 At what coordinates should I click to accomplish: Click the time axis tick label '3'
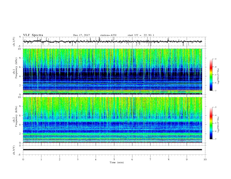[x=78, y=159]
